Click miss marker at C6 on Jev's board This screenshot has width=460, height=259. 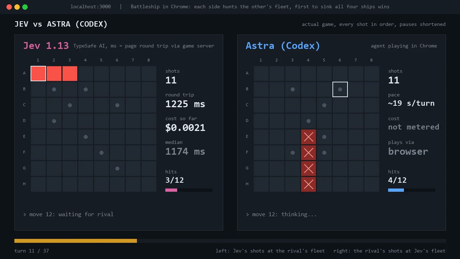117,105
